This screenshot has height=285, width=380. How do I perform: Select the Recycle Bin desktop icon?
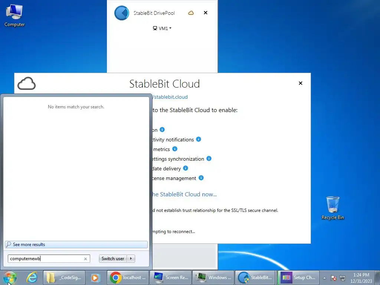point(333,208)
